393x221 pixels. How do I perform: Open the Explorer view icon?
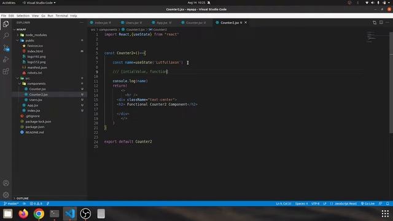(6, 24)
